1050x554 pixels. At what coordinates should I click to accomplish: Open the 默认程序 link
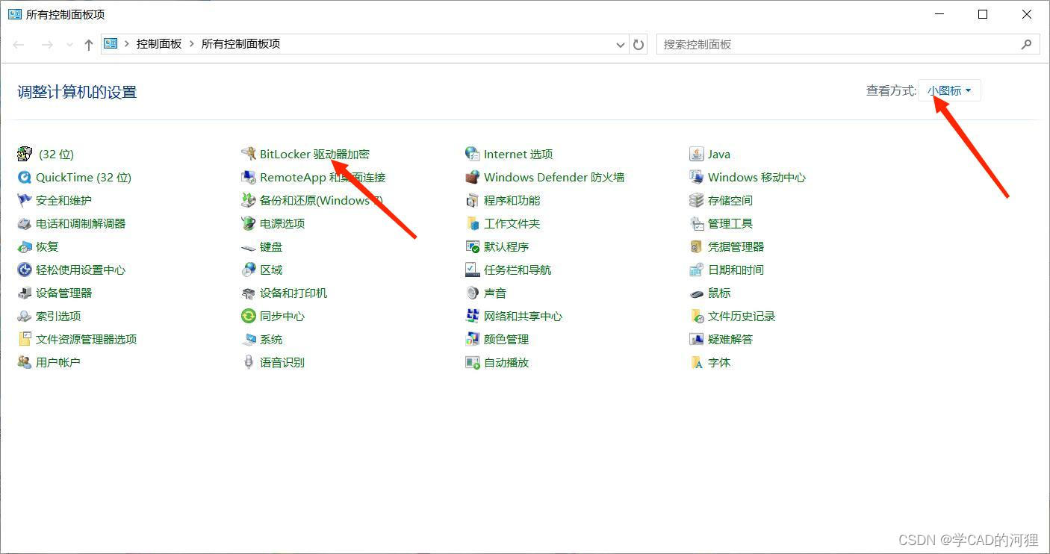[506, 246]
